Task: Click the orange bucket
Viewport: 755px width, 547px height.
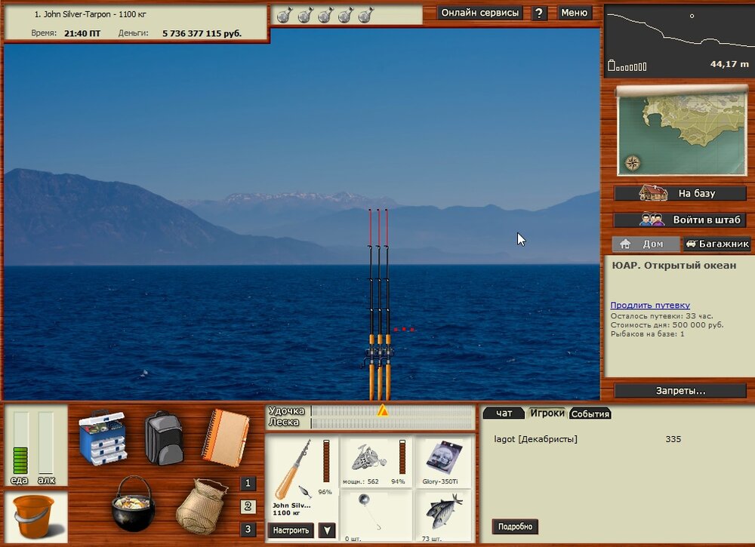Action: [x=35, y=516]
